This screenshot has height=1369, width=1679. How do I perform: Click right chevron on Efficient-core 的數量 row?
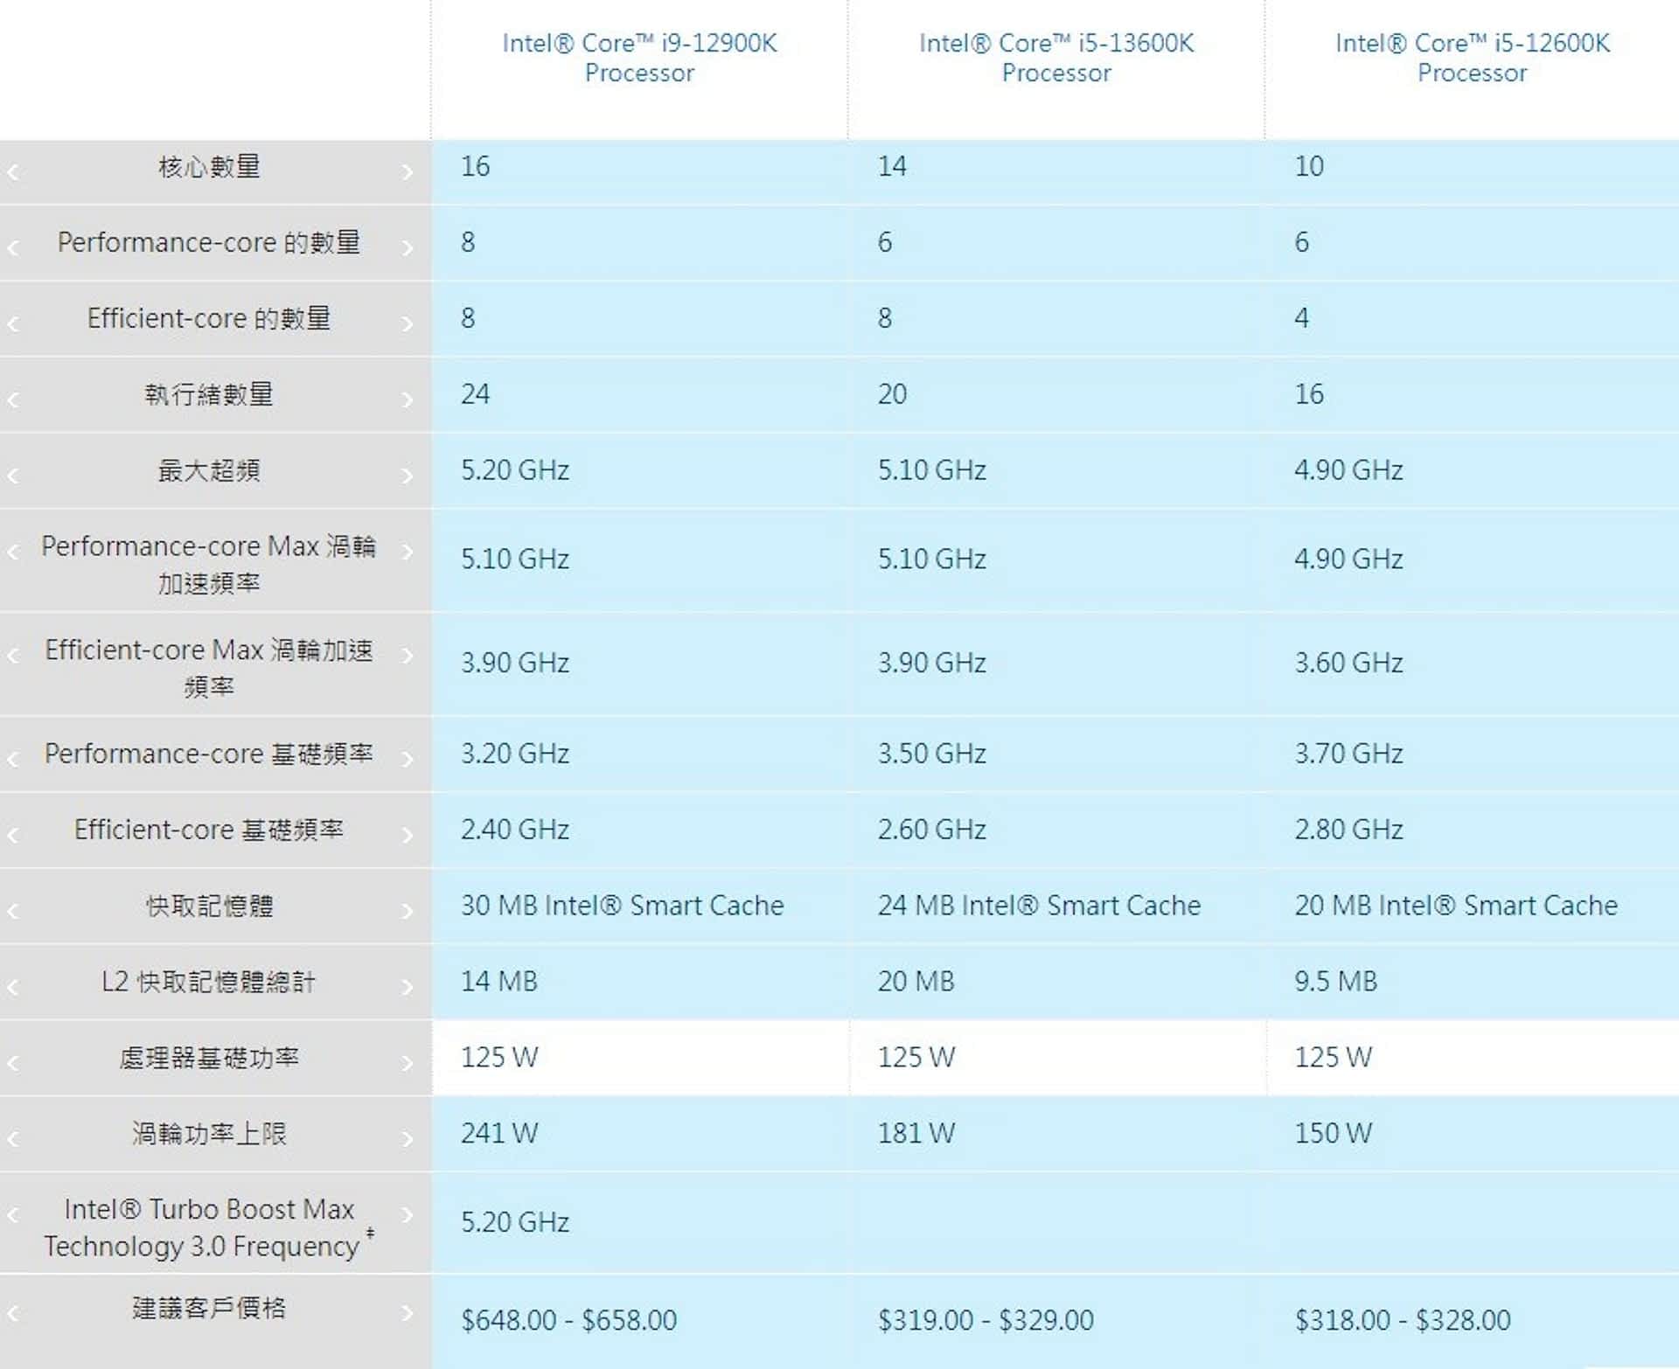pos(408,324)
